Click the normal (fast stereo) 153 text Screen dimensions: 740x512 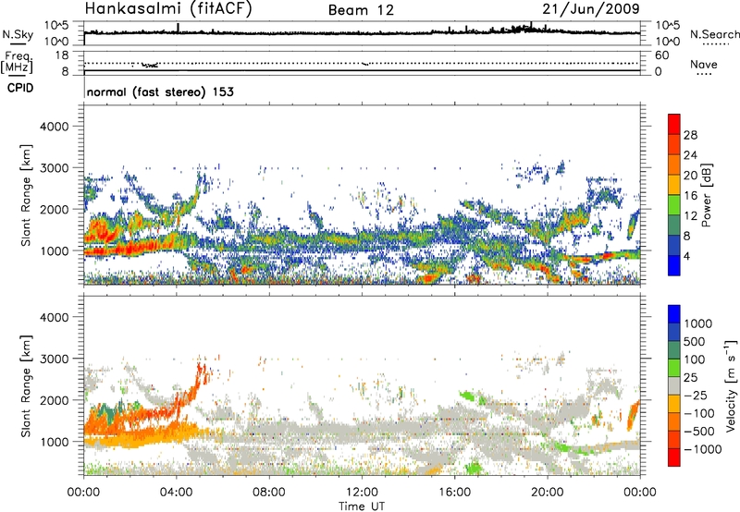[x=160, y=91]
